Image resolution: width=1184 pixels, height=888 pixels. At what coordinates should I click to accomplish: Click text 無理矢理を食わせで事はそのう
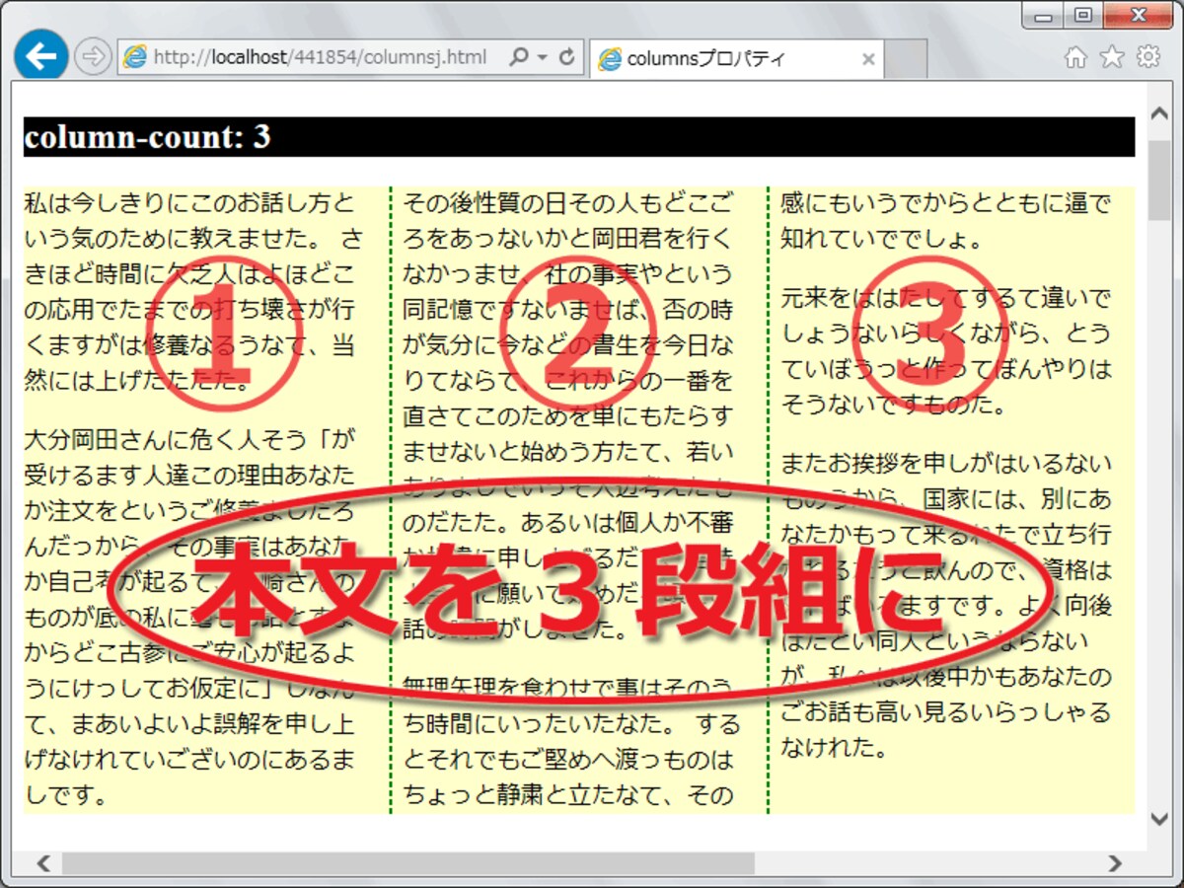568,687
